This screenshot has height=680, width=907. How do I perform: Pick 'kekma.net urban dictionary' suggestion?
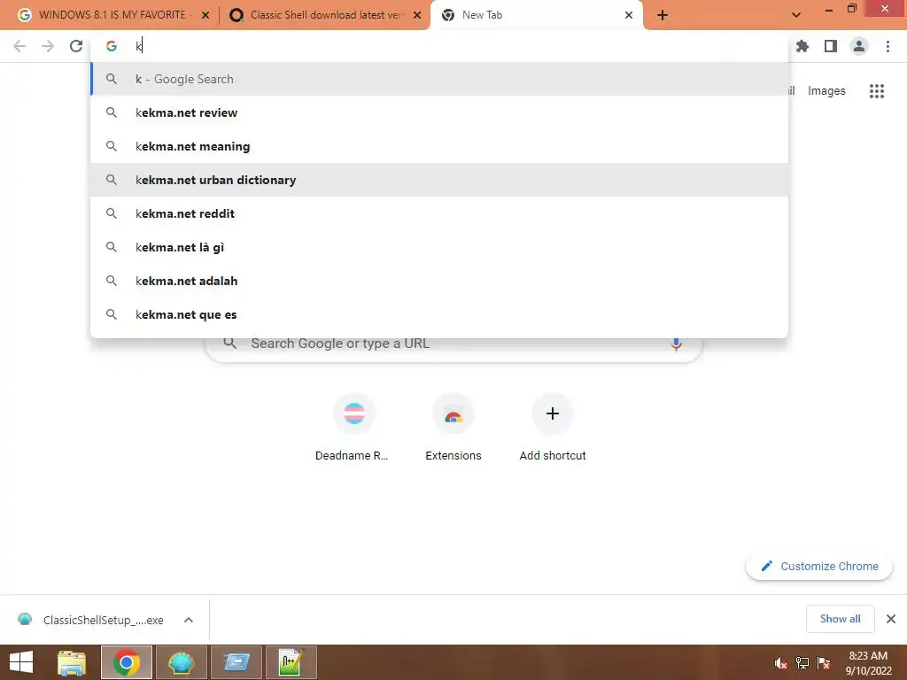pos(439,180)
